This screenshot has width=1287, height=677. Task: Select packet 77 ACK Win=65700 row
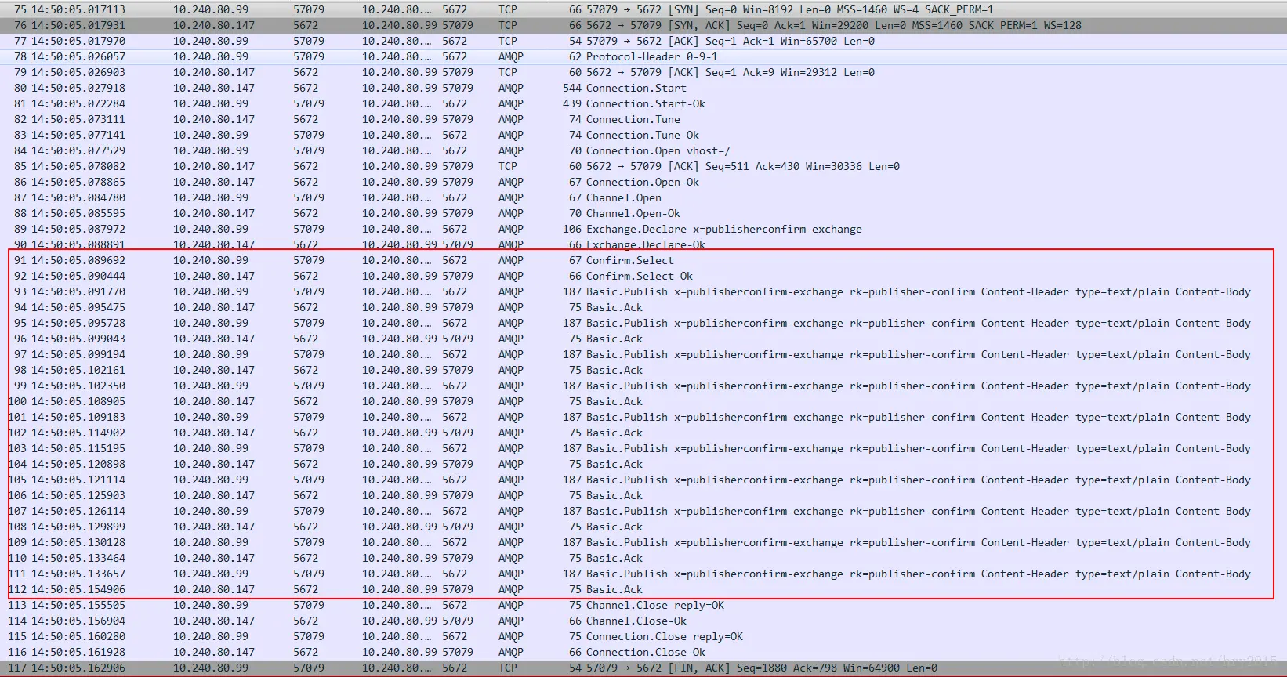tap(643, 41)
